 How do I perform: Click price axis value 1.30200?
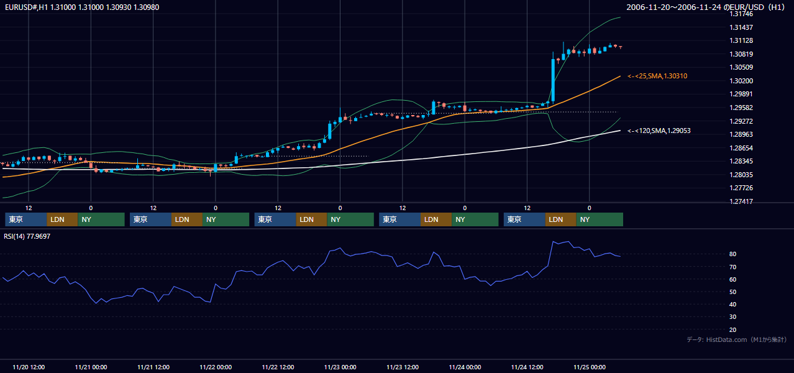[742, 81]
